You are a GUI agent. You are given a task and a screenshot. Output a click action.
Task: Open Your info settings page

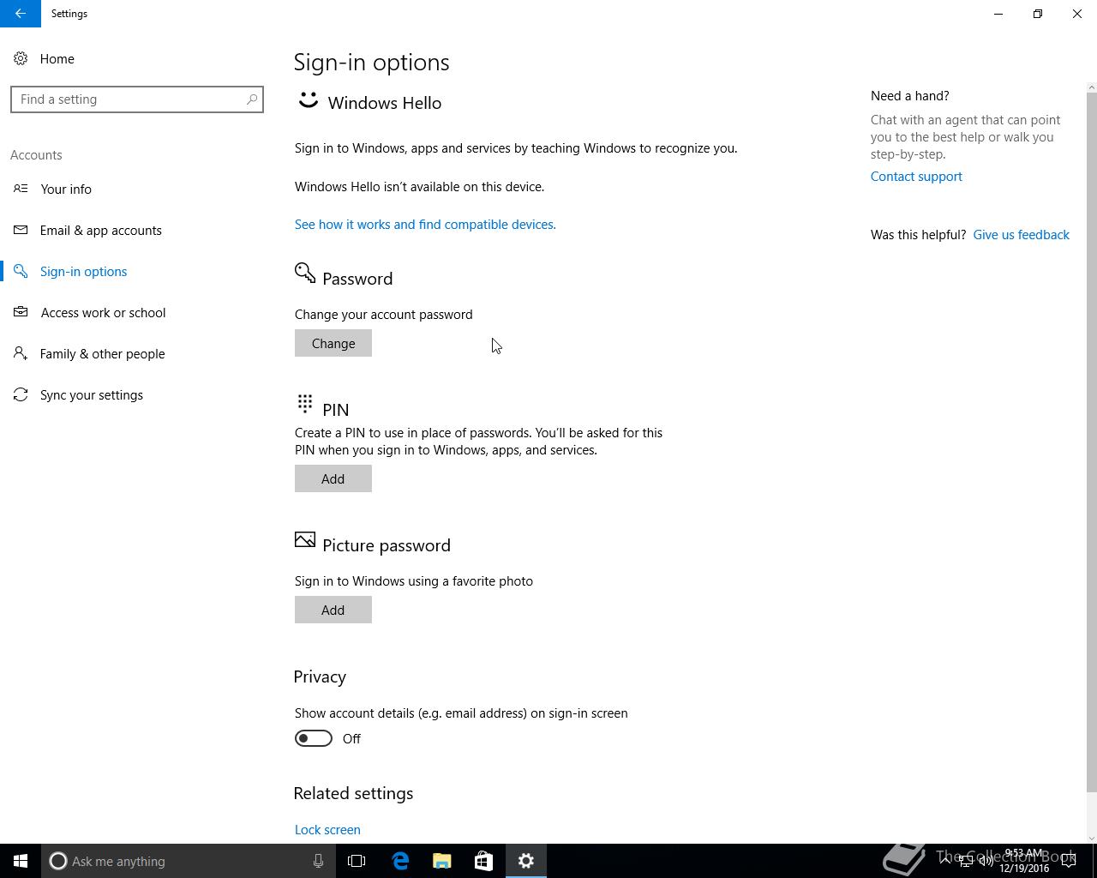66,189
